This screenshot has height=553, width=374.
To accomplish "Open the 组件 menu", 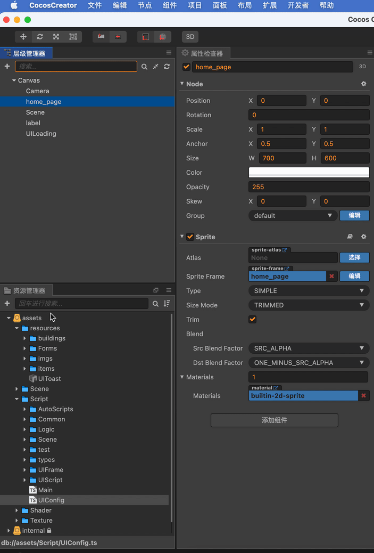I will pyautogui.click(x=170, y=5).
